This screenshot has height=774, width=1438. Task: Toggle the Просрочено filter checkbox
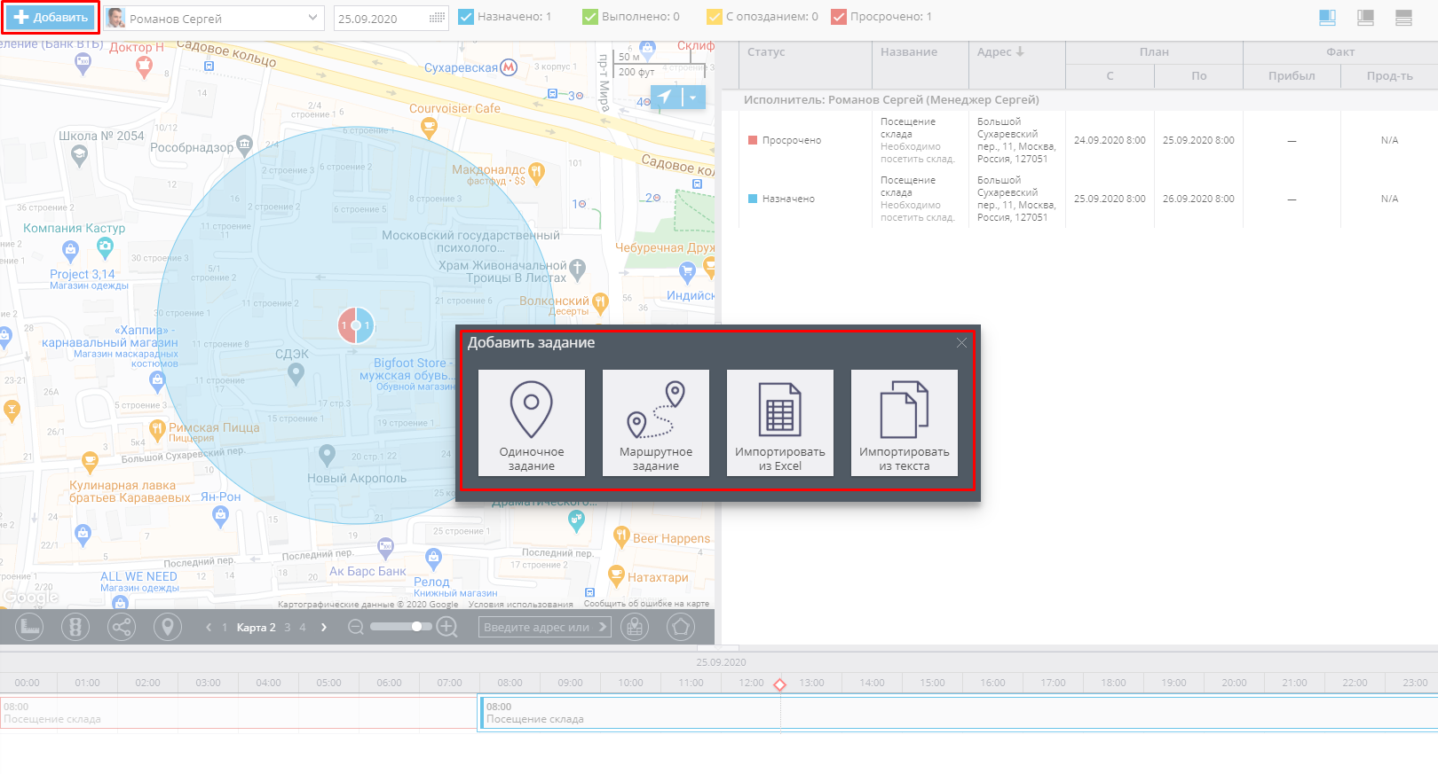click(x=839, y=17)
